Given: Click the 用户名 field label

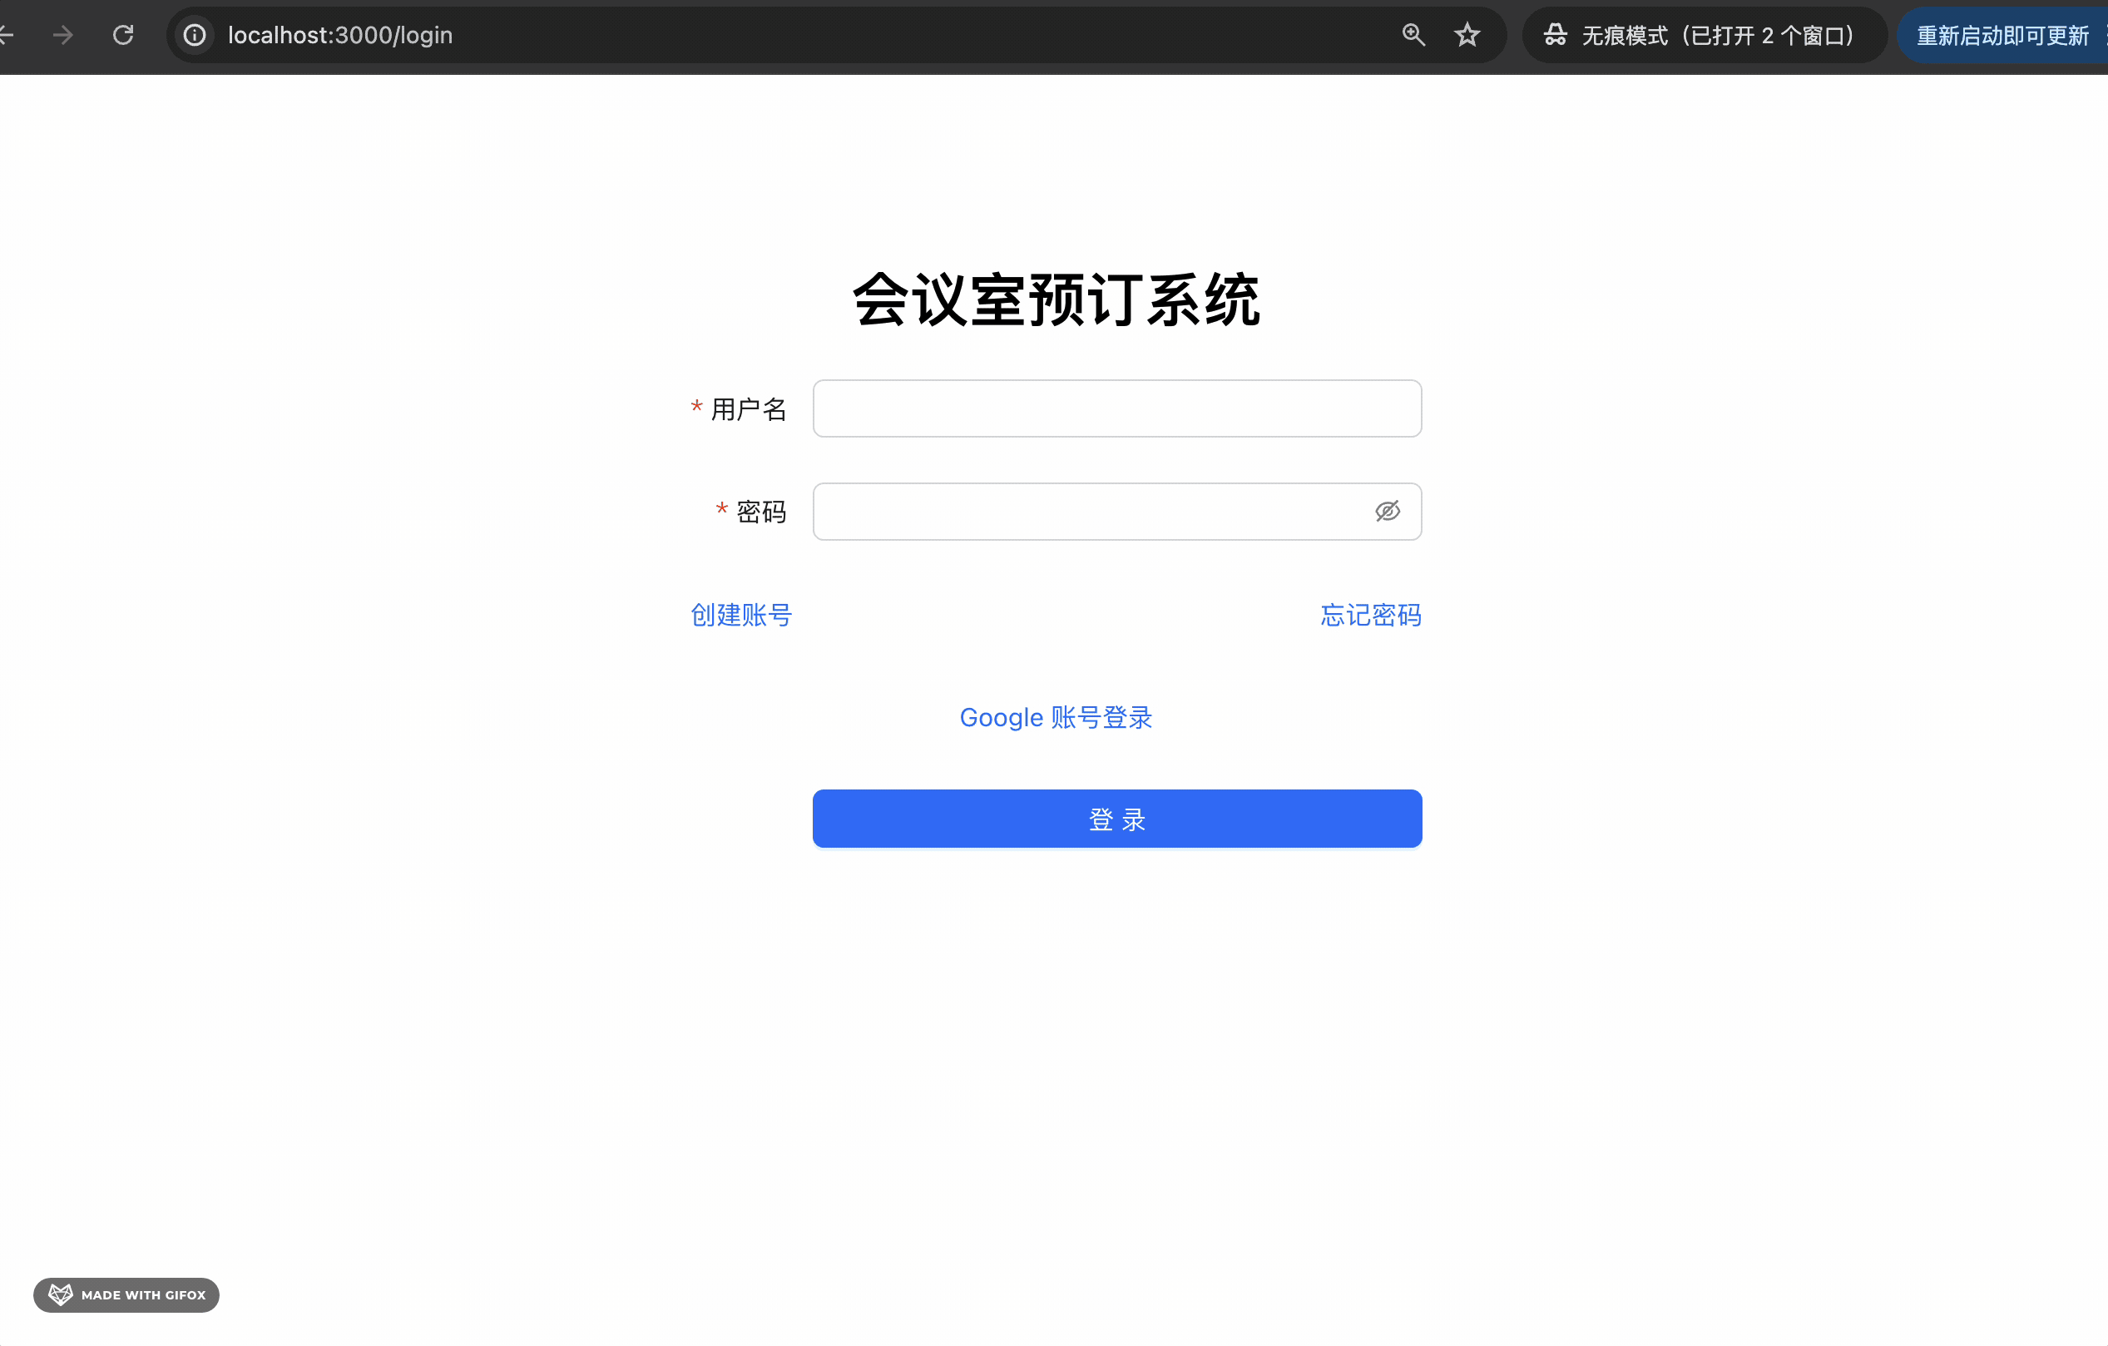Looking at the screenshot, I should pos(748,408).
